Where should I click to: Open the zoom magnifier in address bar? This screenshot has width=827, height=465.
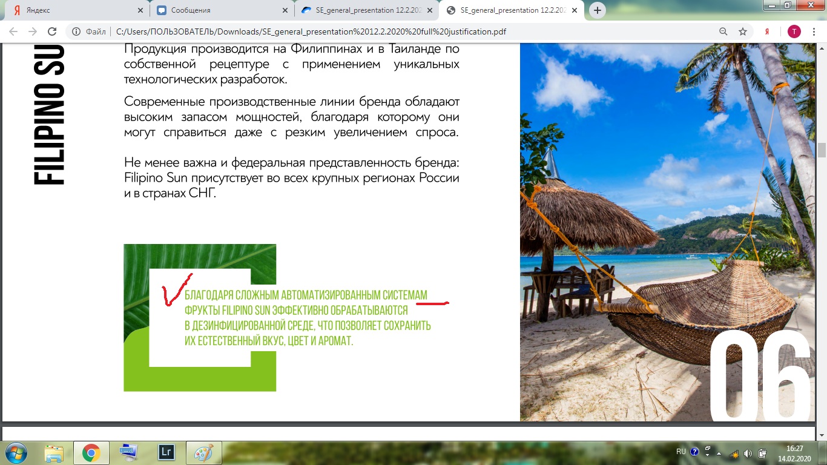tap(723, 31)
